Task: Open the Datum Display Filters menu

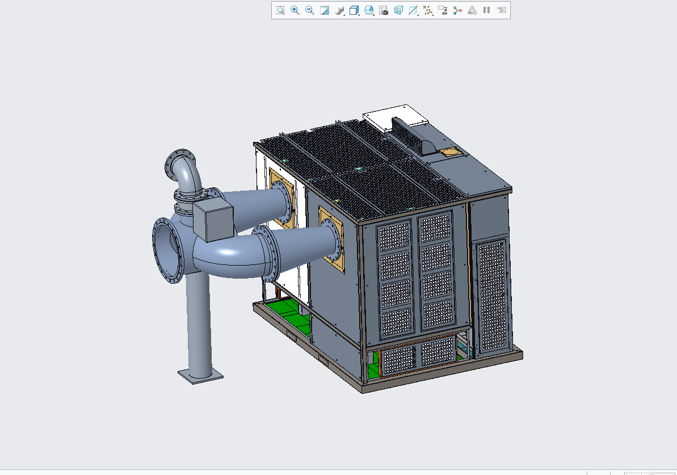Action: 428,10
